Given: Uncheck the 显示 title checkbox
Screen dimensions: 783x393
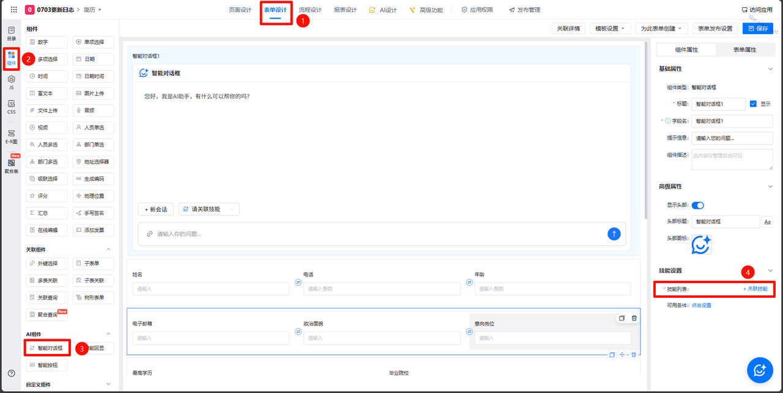Looking at the screenshot, I should (x=753, y=104).
